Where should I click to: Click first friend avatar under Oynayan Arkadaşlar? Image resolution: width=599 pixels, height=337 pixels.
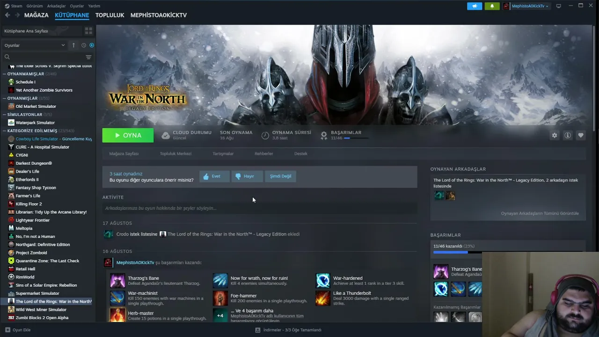(x=439, y=196)
